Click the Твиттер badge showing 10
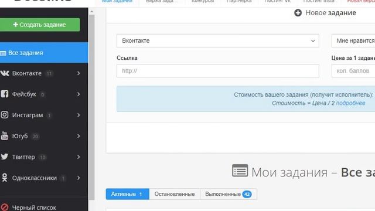This screenshot has height=211, width=375. pos(43,157)
